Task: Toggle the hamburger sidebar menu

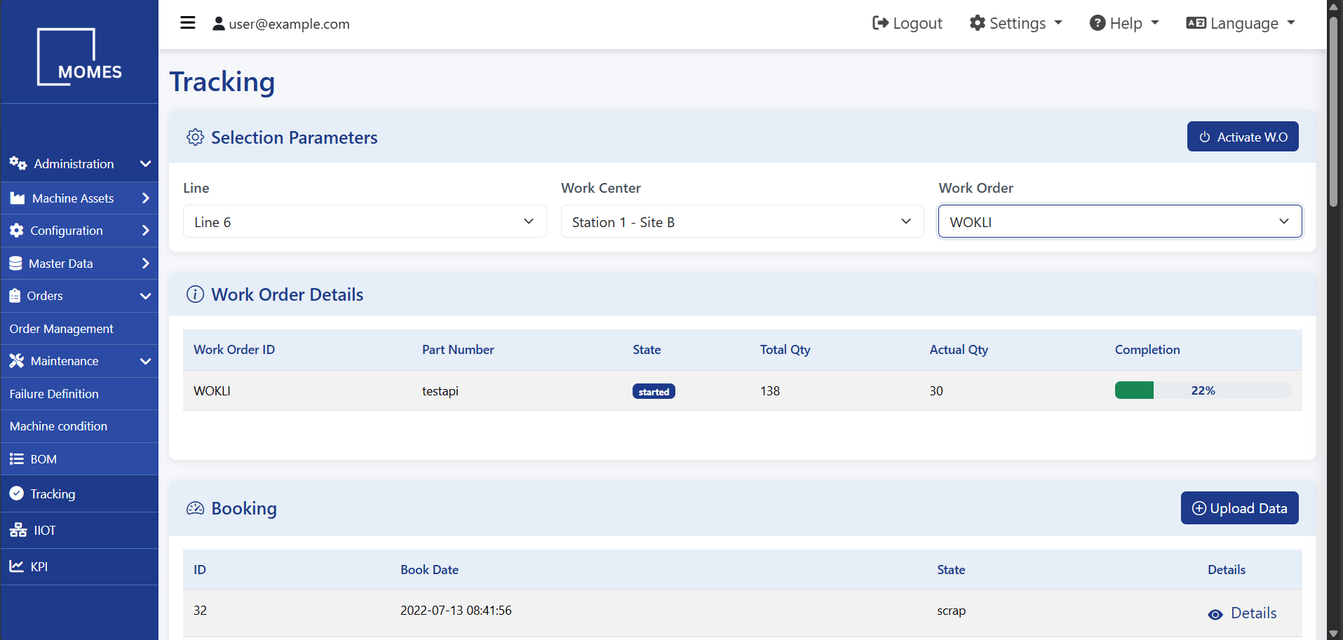Action: click(x=188, y=23)
